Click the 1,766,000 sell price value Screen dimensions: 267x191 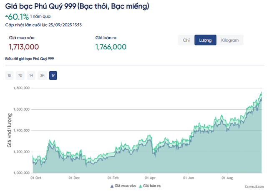tap(111, 47)
